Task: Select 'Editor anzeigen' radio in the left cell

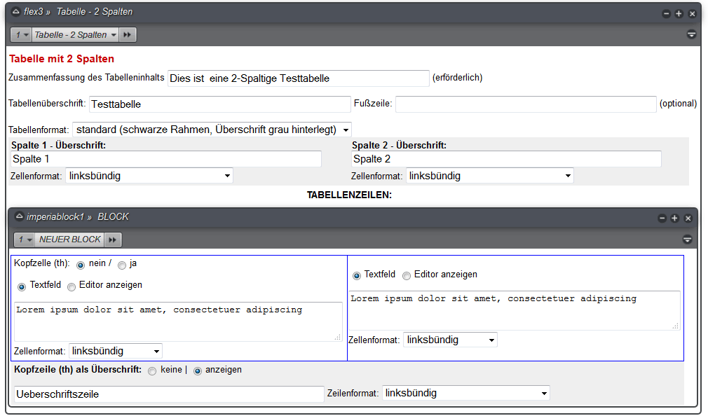Action: (72, 286)
